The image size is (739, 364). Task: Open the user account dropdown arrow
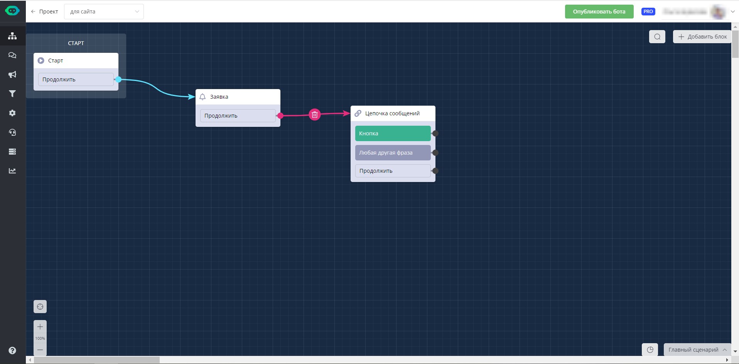(x=732, y=12)
